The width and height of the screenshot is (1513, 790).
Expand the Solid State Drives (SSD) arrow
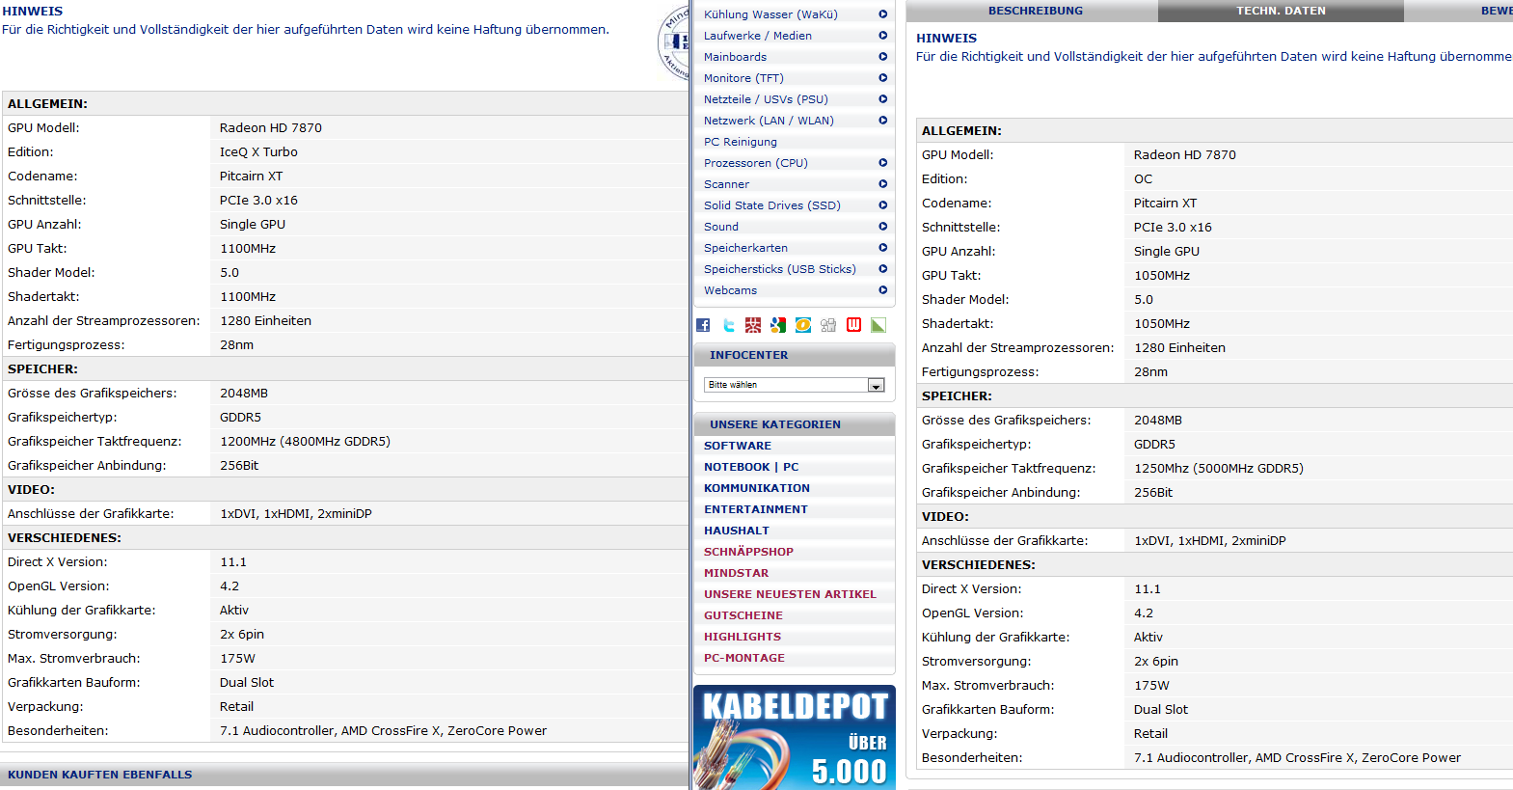pos(882,205)
